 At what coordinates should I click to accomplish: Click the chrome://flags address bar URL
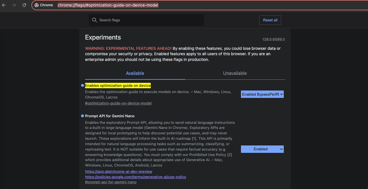pyautogui.click(x=108, y=5)
